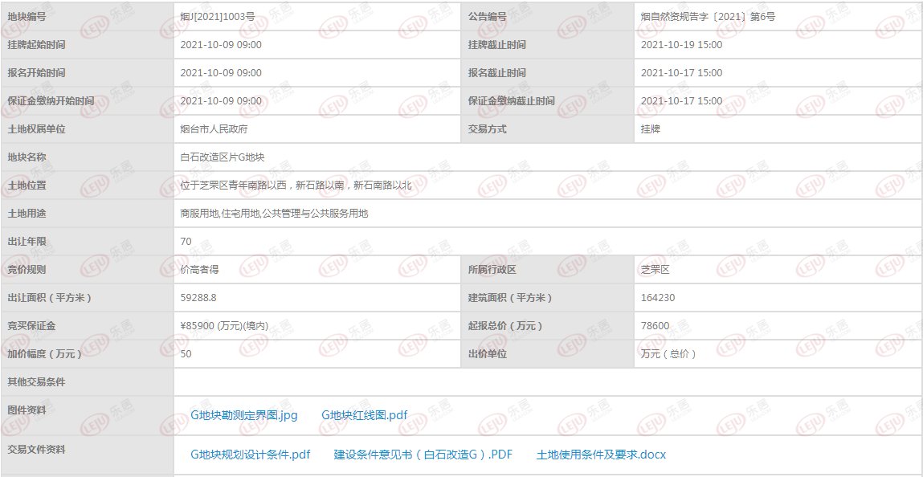
Task: Click transfer area value 59288.8
Action: (x=198, y=298)
